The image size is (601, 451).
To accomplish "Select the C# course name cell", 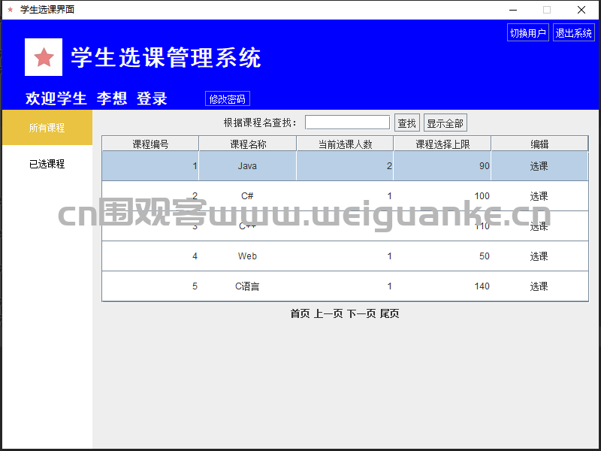I will [x=248, y=196].
